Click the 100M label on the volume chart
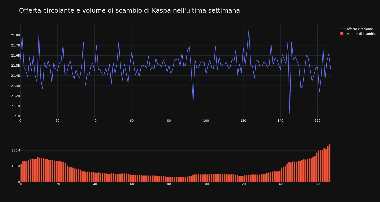 click(x=15, y=166)
